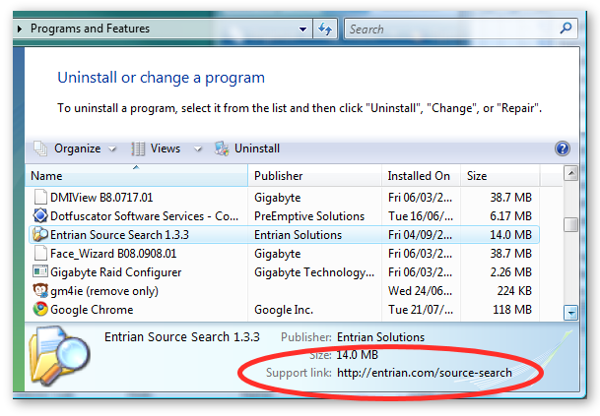600x416 pixels.
Task: Expand the address bar history dropdown arrow
Action: point(302,30)
